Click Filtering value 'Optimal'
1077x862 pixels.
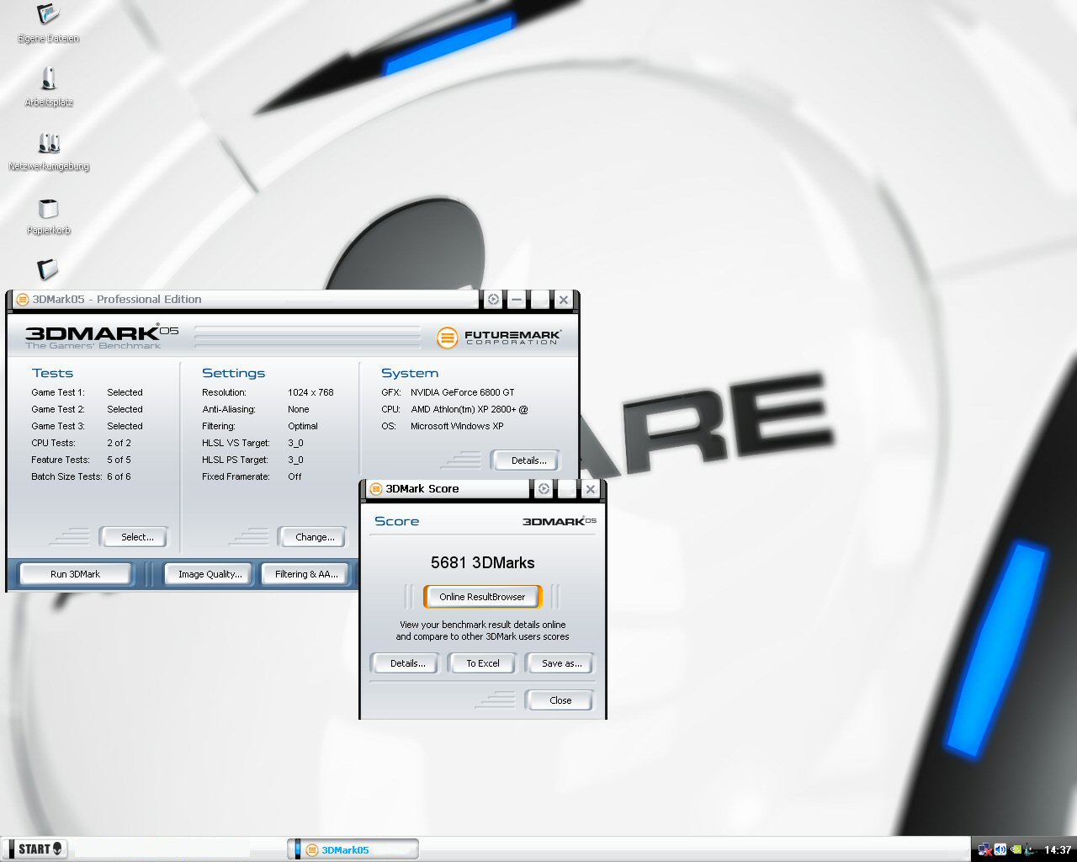pos(303,426)
